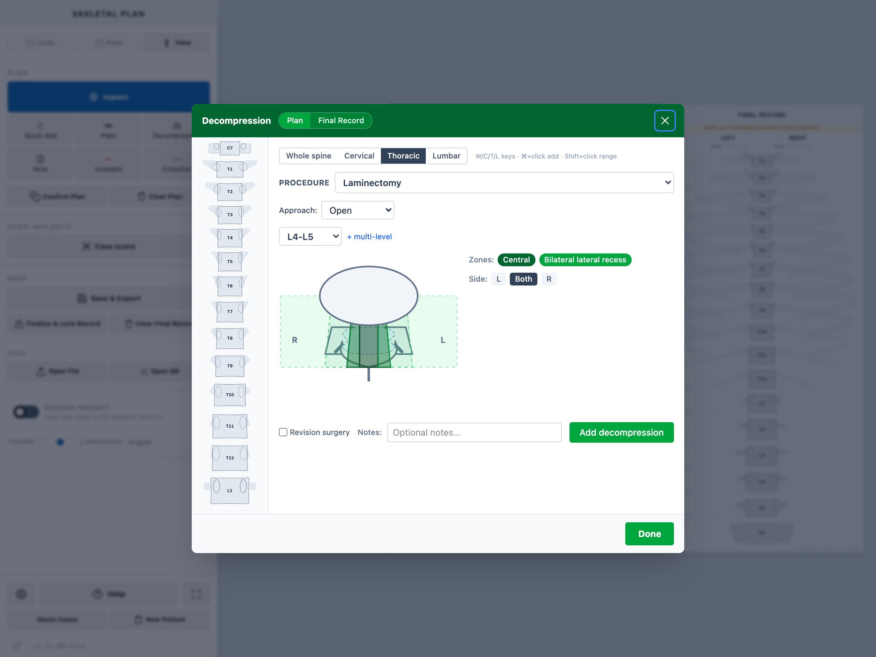Click the View button in sidebar
This screenshot has height=657, width=876.
[177, 43]
